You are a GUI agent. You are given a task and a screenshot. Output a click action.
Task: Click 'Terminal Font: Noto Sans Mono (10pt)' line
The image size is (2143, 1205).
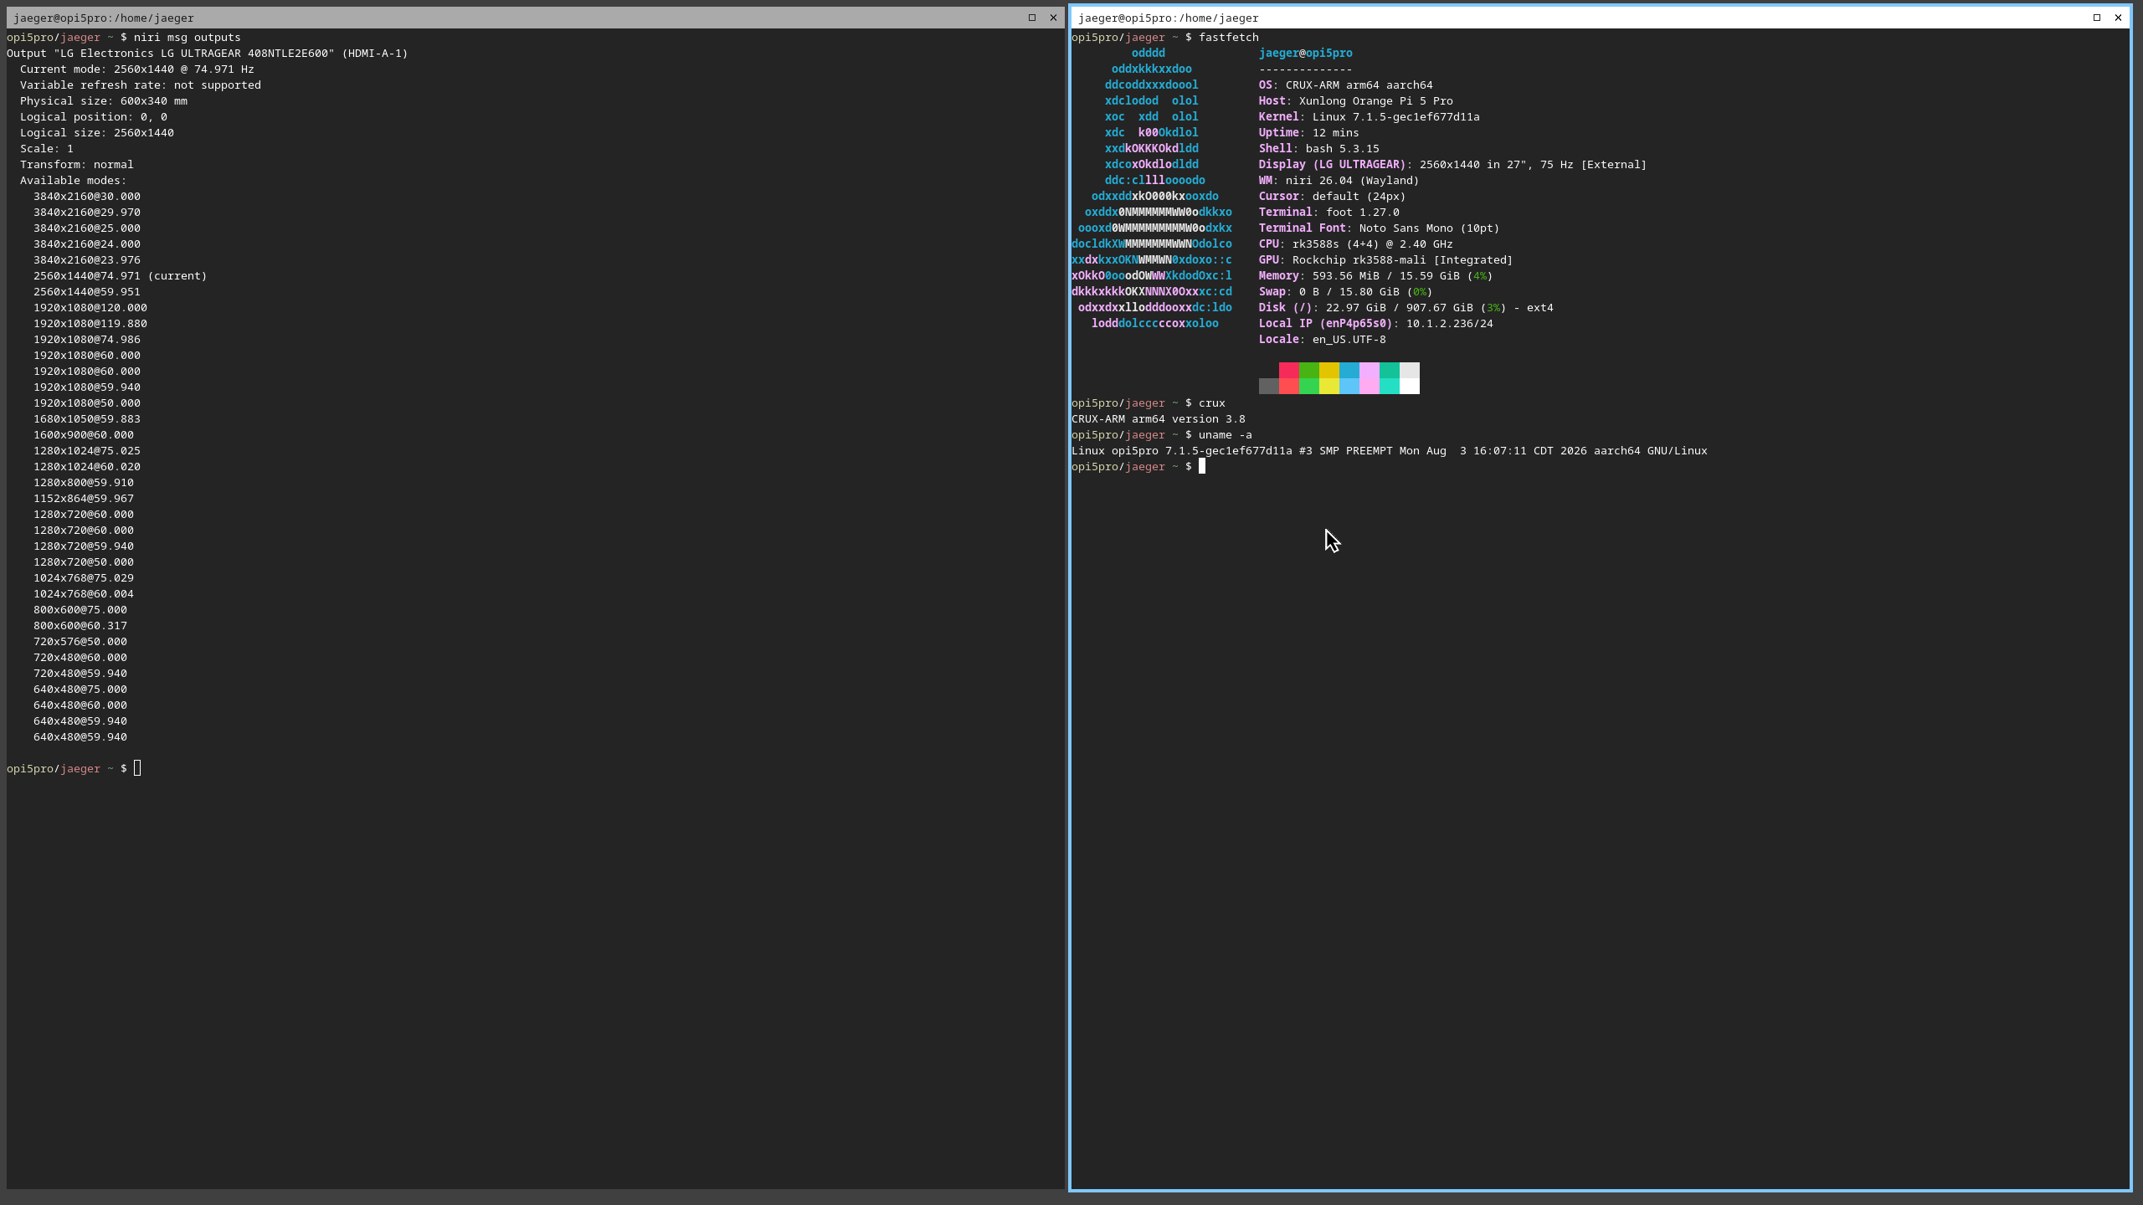pyautogui.click(x=1380, y=228)
